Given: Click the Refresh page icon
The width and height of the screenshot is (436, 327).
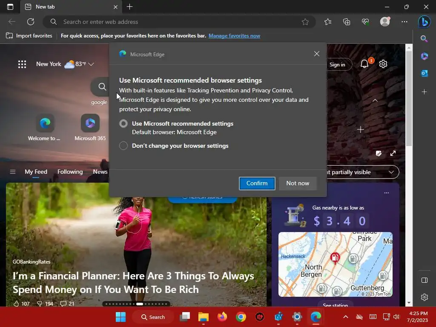Looking at the screenshot, I should [x=31, y=22].
